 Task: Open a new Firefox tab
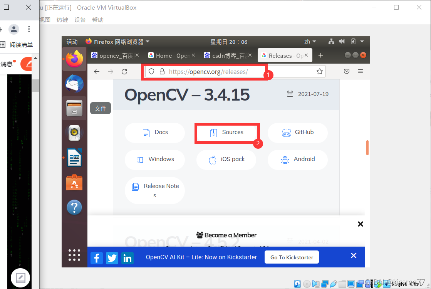click(x=320, y=55)
